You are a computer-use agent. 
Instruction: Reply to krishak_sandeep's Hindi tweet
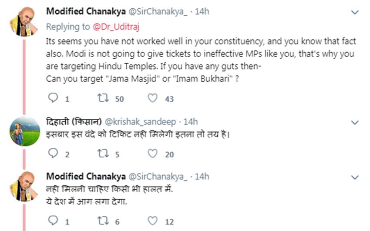(53, 154)
